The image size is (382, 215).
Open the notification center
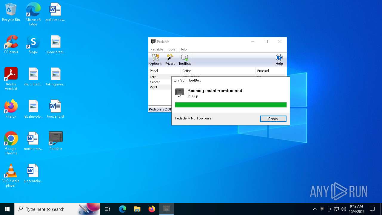click(372, 209)
